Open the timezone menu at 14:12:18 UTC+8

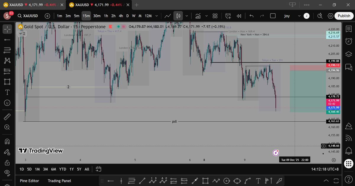click(x=325, y=169)
